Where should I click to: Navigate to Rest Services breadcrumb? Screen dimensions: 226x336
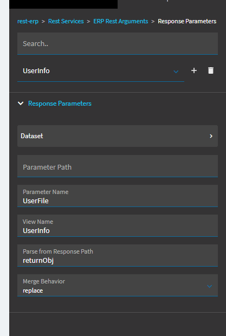click(x=66, y=21)
